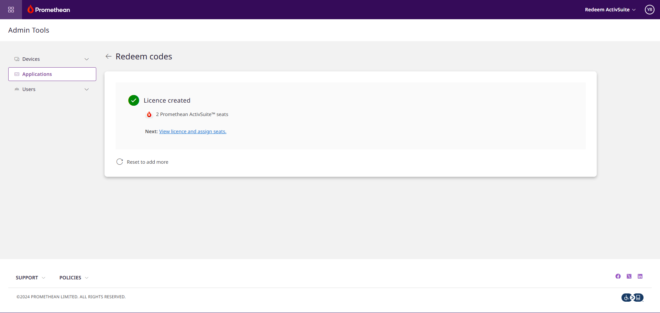Select Applications in the sidebar
This screenshot has height=313, width=660.
click(x=52, y=74)
